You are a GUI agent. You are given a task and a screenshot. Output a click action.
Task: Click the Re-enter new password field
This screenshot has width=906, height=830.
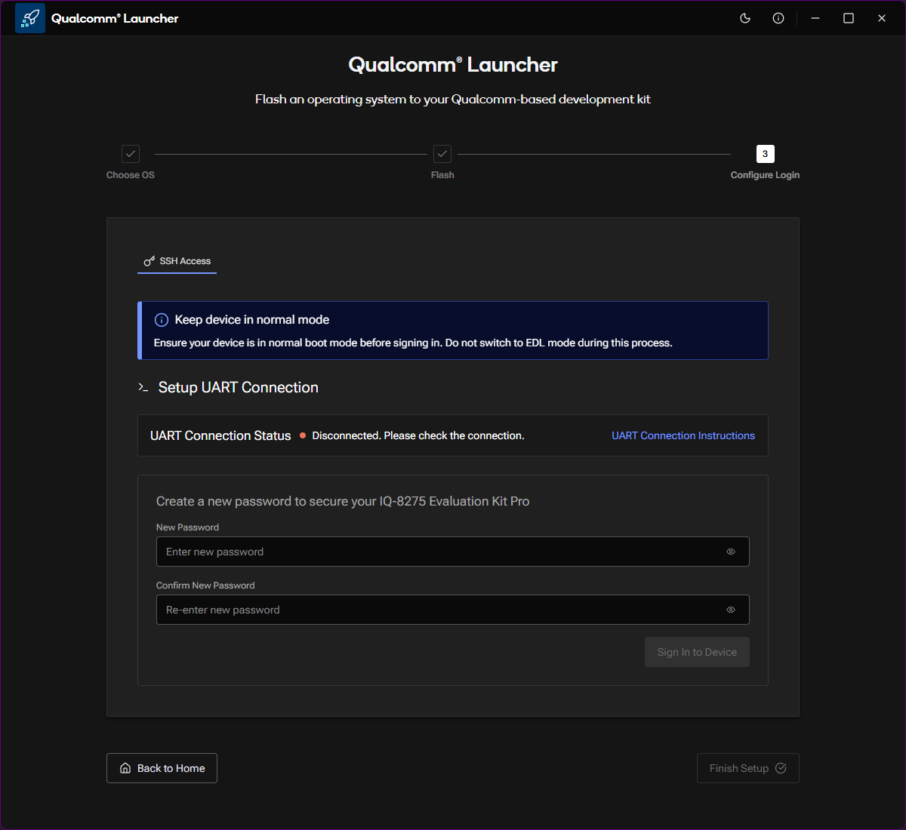(453, 610)
